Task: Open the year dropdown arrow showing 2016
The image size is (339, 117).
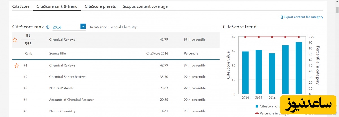Action: [83, 27]
